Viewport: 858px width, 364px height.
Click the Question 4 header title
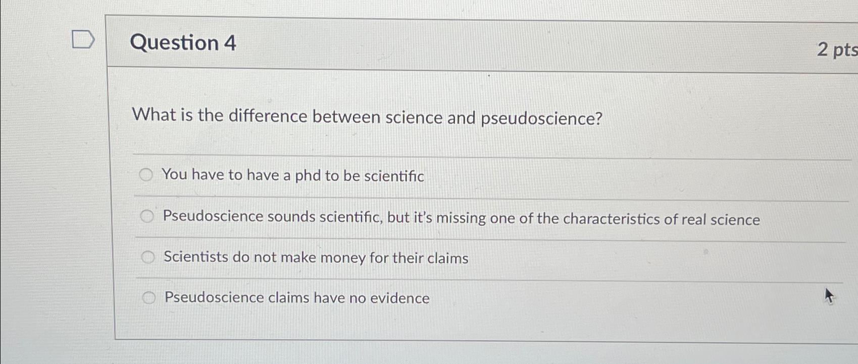click(183, 43)
